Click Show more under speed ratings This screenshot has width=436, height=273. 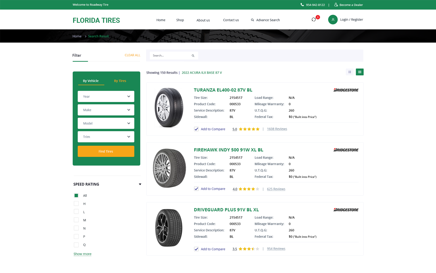coord(82,254)
